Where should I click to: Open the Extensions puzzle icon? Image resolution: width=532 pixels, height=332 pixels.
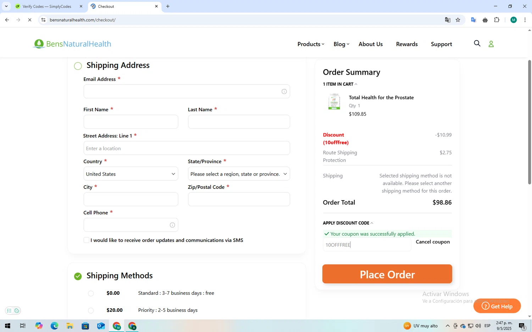coord(497,20)
